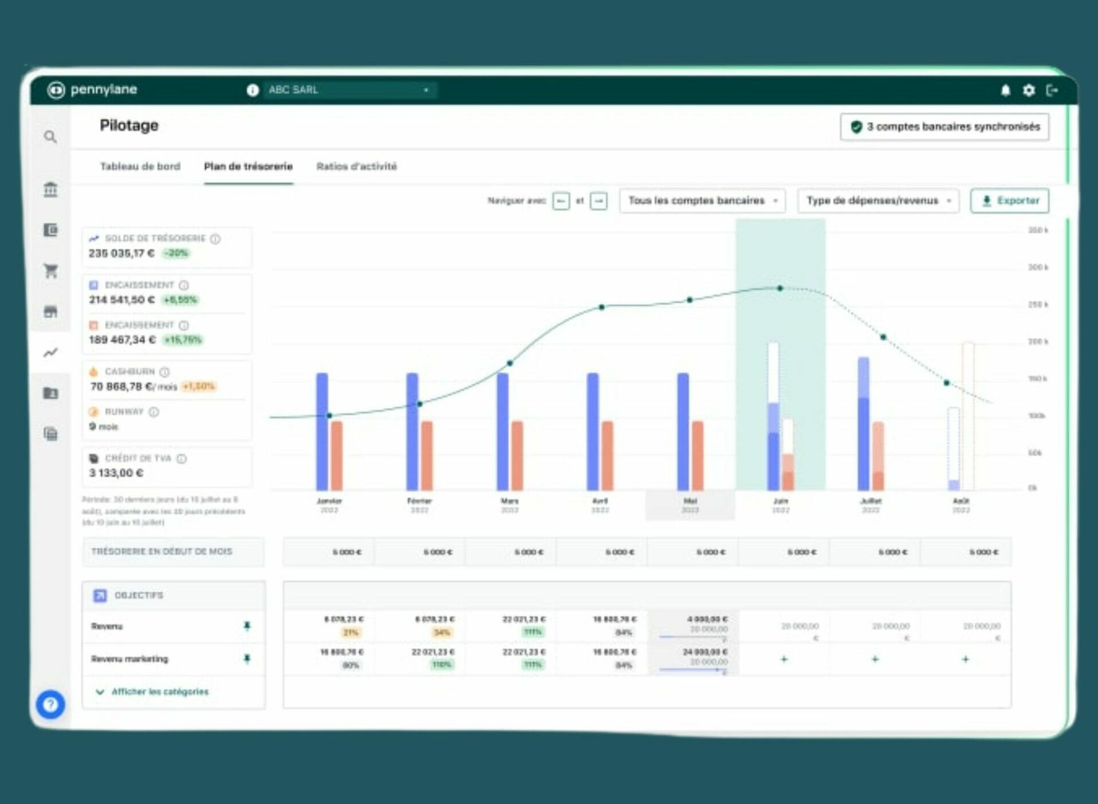The height and width of the screenshot is (804, 1098).
Task: Switch to Ratios d'activité tab
Action: point(356,167)
